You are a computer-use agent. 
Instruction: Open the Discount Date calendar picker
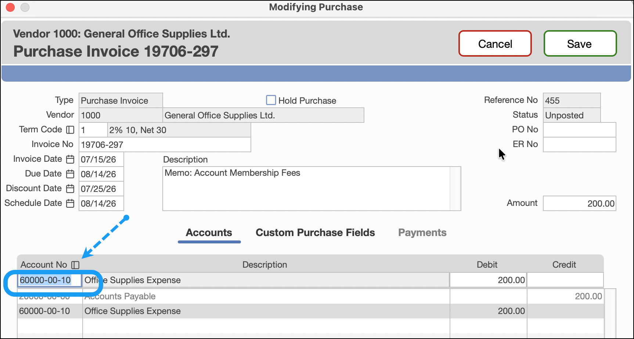coord(70,189)
